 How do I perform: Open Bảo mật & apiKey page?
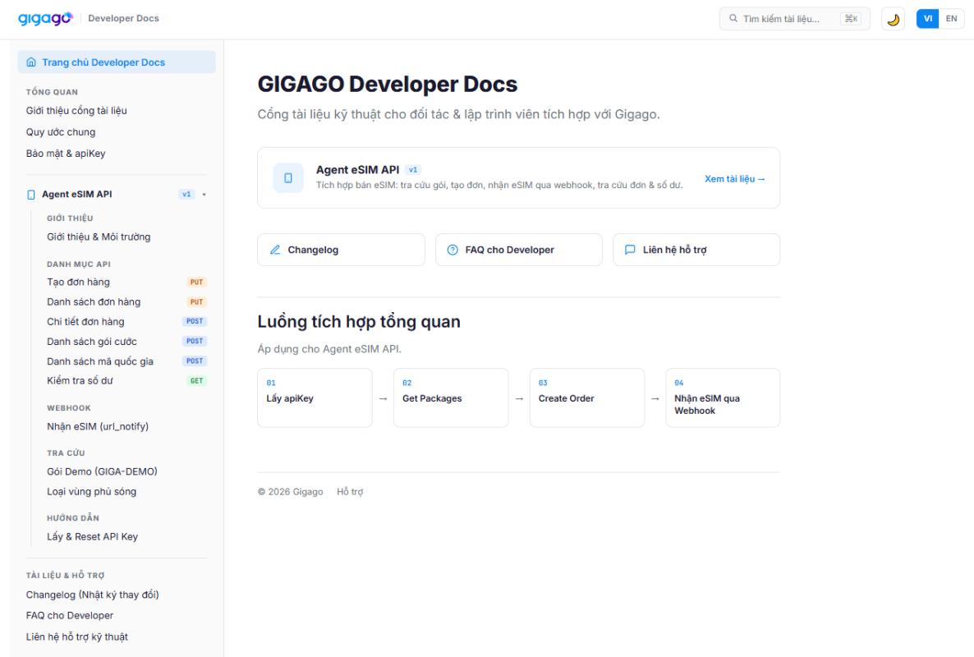[x=66, y=154]
